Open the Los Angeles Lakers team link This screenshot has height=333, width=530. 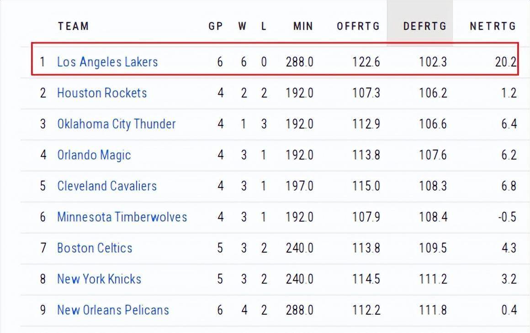pyautogui.click(x=107, y=62)
